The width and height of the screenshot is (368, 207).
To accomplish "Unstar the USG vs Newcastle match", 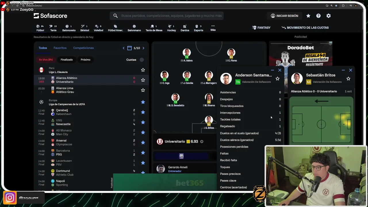I will [x=143, y=122].
